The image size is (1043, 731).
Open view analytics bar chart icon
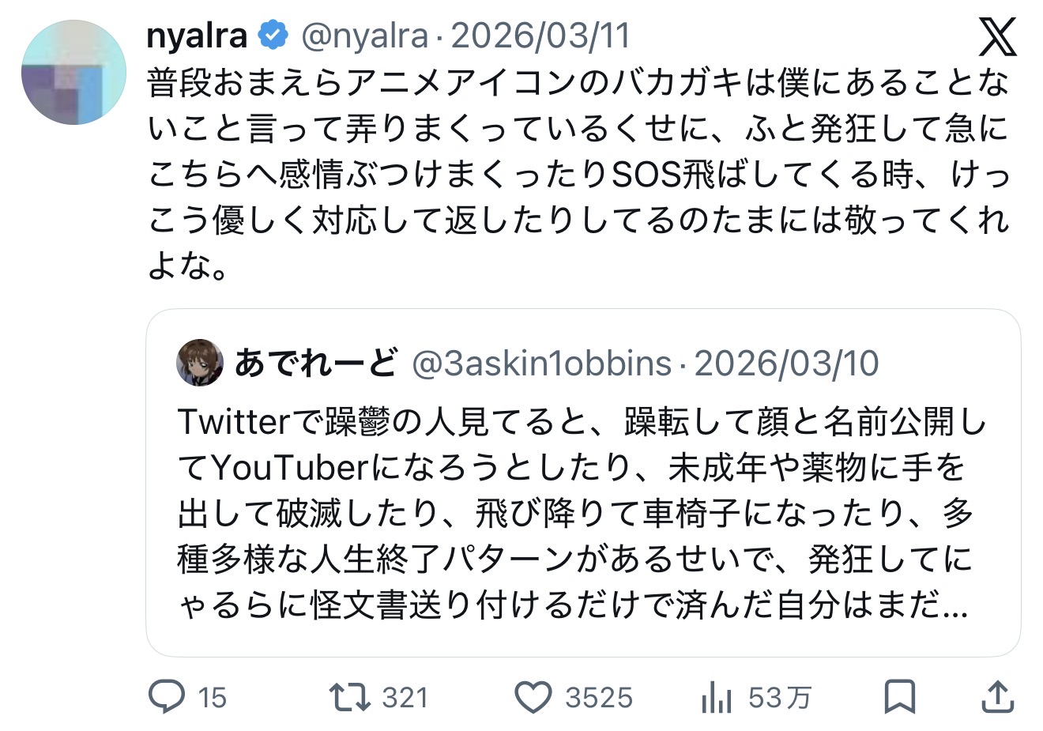(x=716, y=697)
